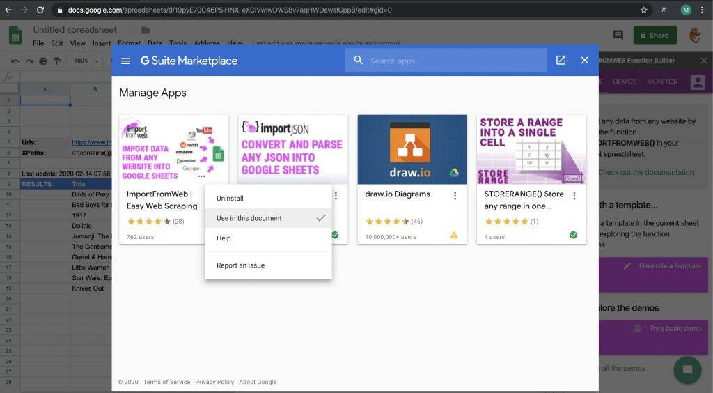Open Privacy Policy link
Image resolution: width=713 pixels, height=393 pixels.
point(214,382)
